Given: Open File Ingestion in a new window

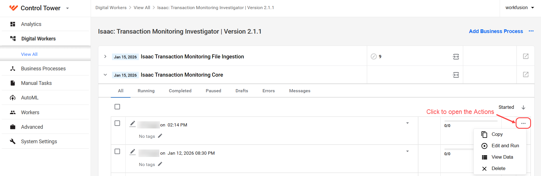Looking at the screenshot, I should pos(526,56).
